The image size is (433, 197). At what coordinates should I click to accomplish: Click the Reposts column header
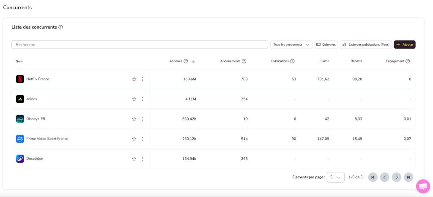(x=356, y=61)
